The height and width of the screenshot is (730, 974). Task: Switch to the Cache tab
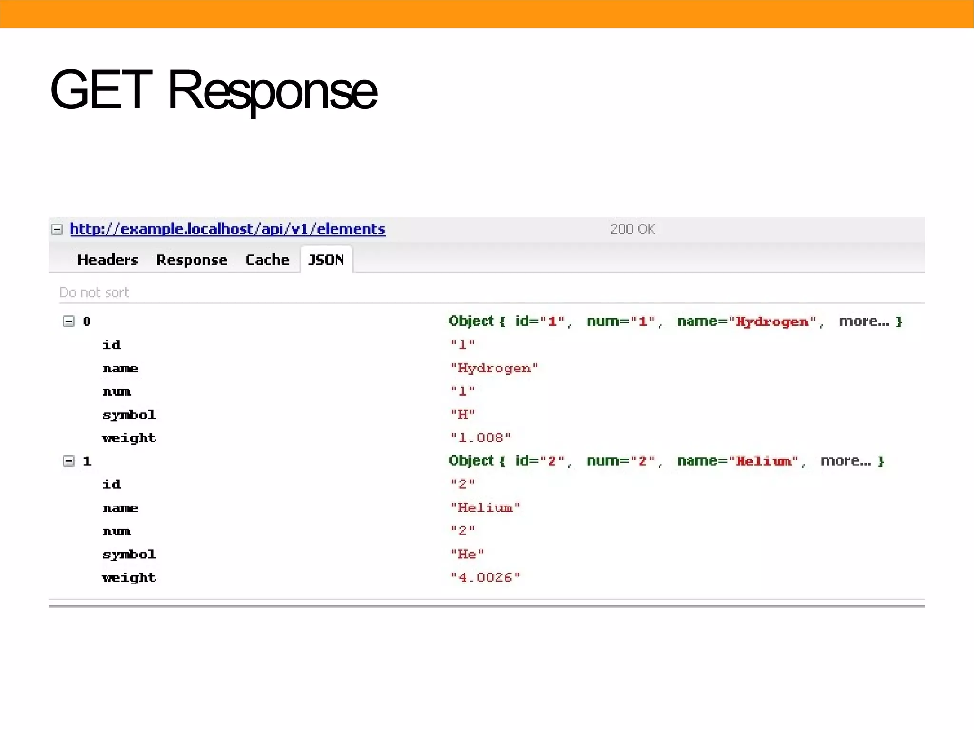[267, 260]
